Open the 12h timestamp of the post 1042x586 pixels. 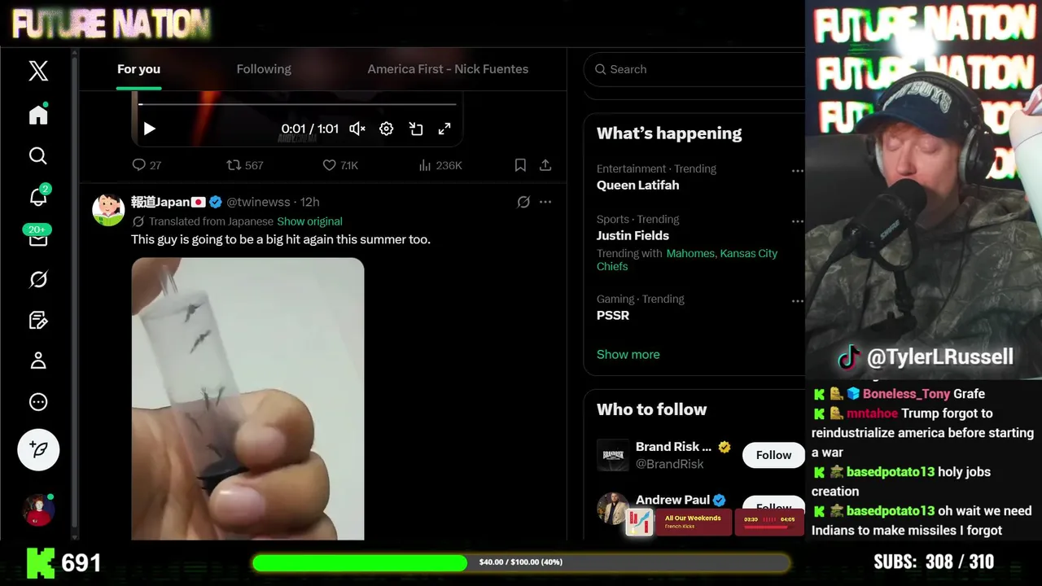309,202
